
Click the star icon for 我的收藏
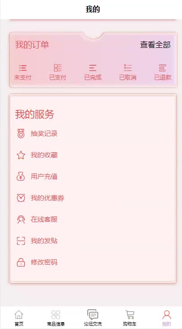click(x=21, y=155)
